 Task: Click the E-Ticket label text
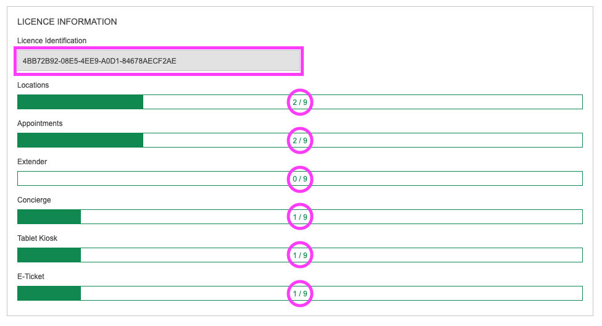(x=31, y=277)
